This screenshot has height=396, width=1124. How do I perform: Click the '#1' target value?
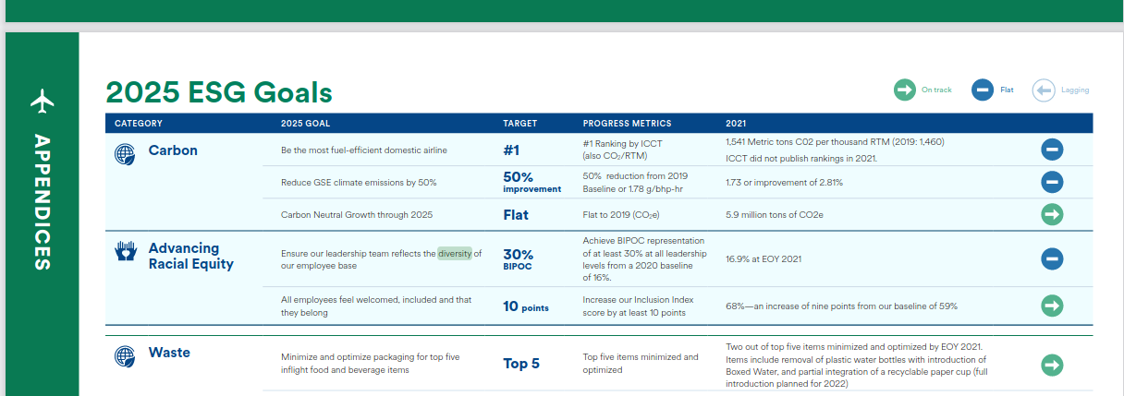click(515, 150)
